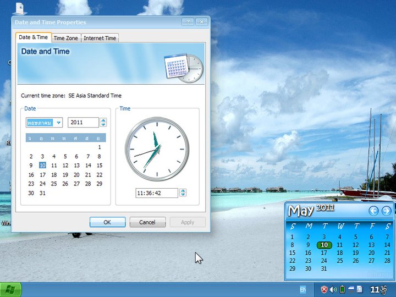Select day 5 in the dialog calendar
This screenshot has height=297, width=396.
tap(65, 157)
